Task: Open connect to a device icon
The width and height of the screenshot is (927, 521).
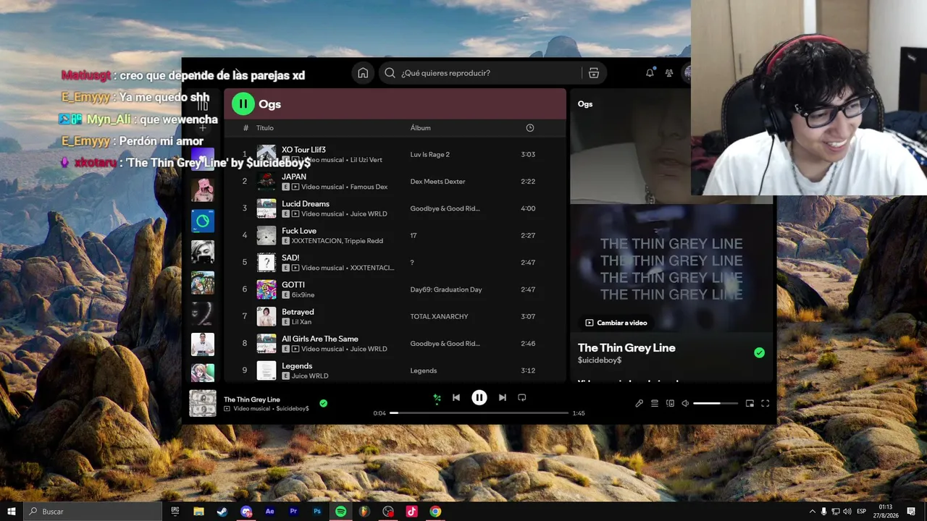Action: point(670,403)
